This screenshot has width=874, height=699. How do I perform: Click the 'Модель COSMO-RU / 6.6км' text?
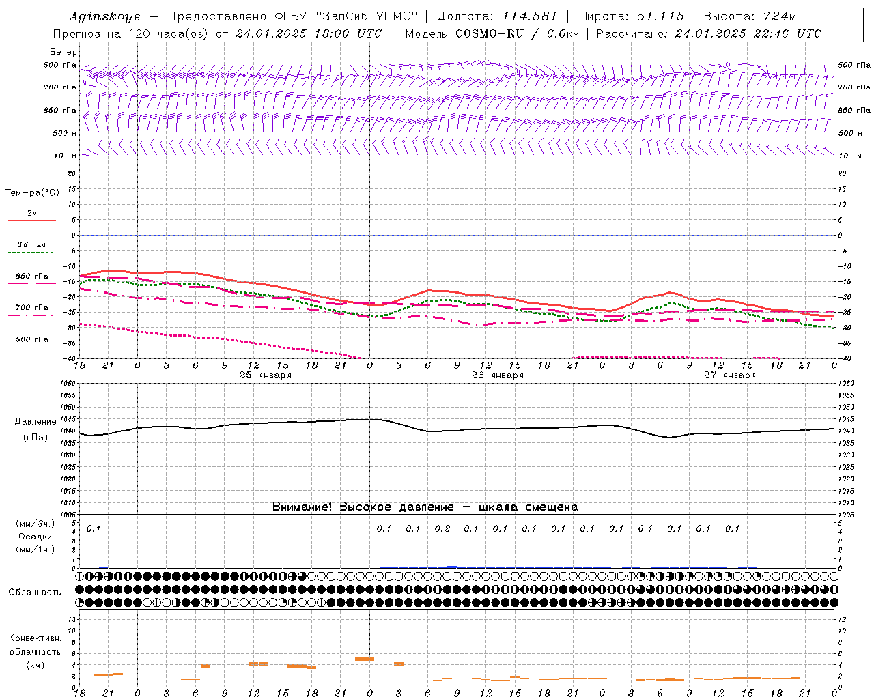pos(492,33)
